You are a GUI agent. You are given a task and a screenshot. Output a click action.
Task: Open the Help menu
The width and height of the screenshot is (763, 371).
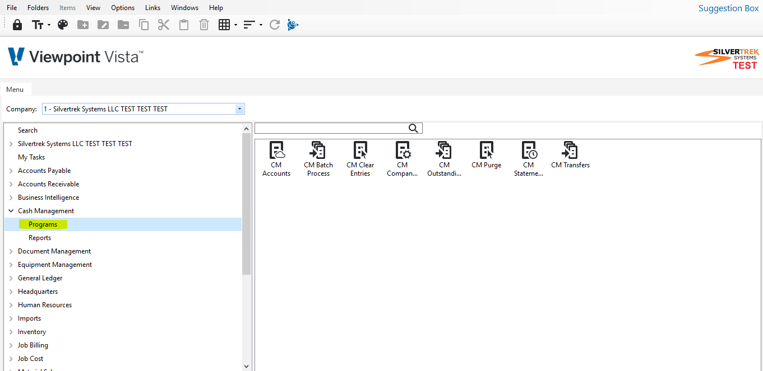point(216,8)
